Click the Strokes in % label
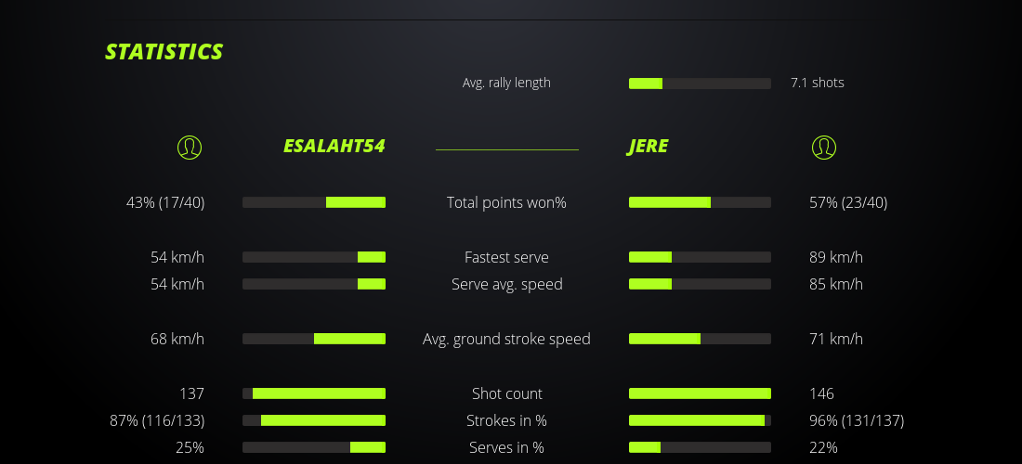 point(506,420)
